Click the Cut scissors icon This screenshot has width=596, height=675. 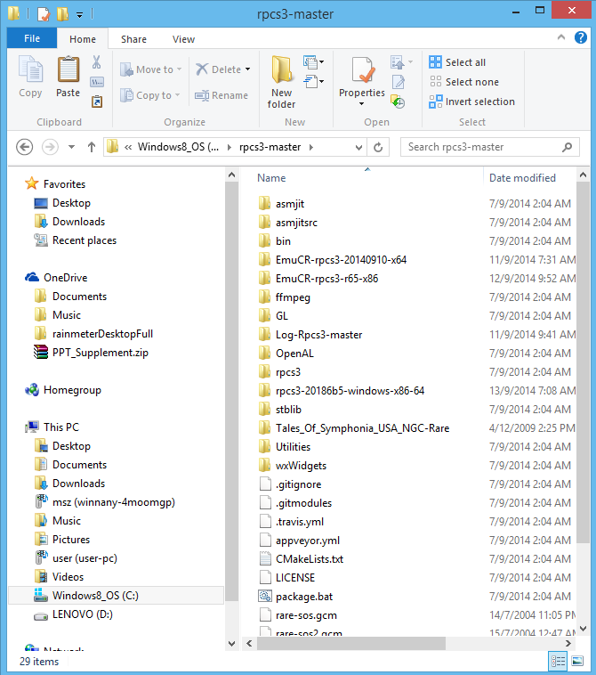(x=96, y=62)
